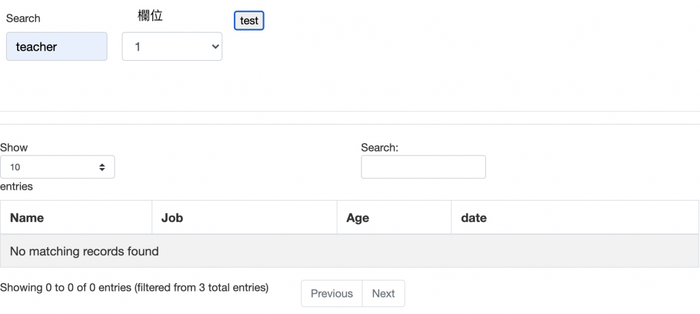Click the Search label above teacher field
700x314 pixels.
pyautogui.click(x=23, y=18)
